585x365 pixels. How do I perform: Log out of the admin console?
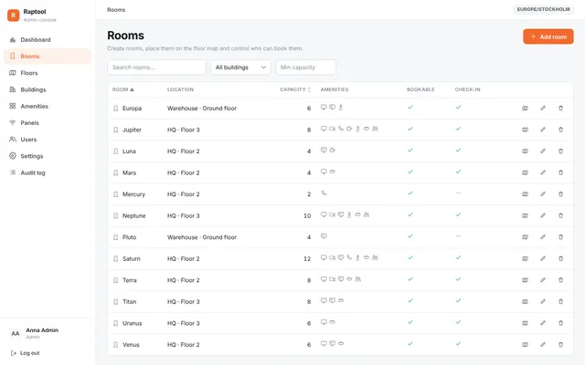(x=26, y=353)
